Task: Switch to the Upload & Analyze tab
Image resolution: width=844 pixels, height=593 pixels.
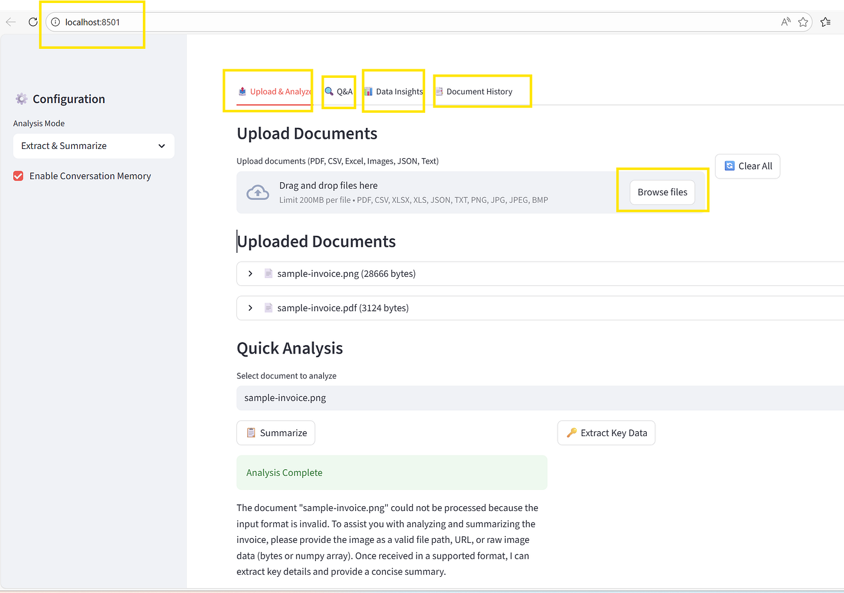Action: coord(274,92)
